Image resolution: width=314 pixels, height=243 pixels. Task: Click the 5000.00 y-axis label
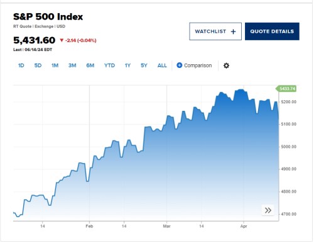(x=289, y=147)
